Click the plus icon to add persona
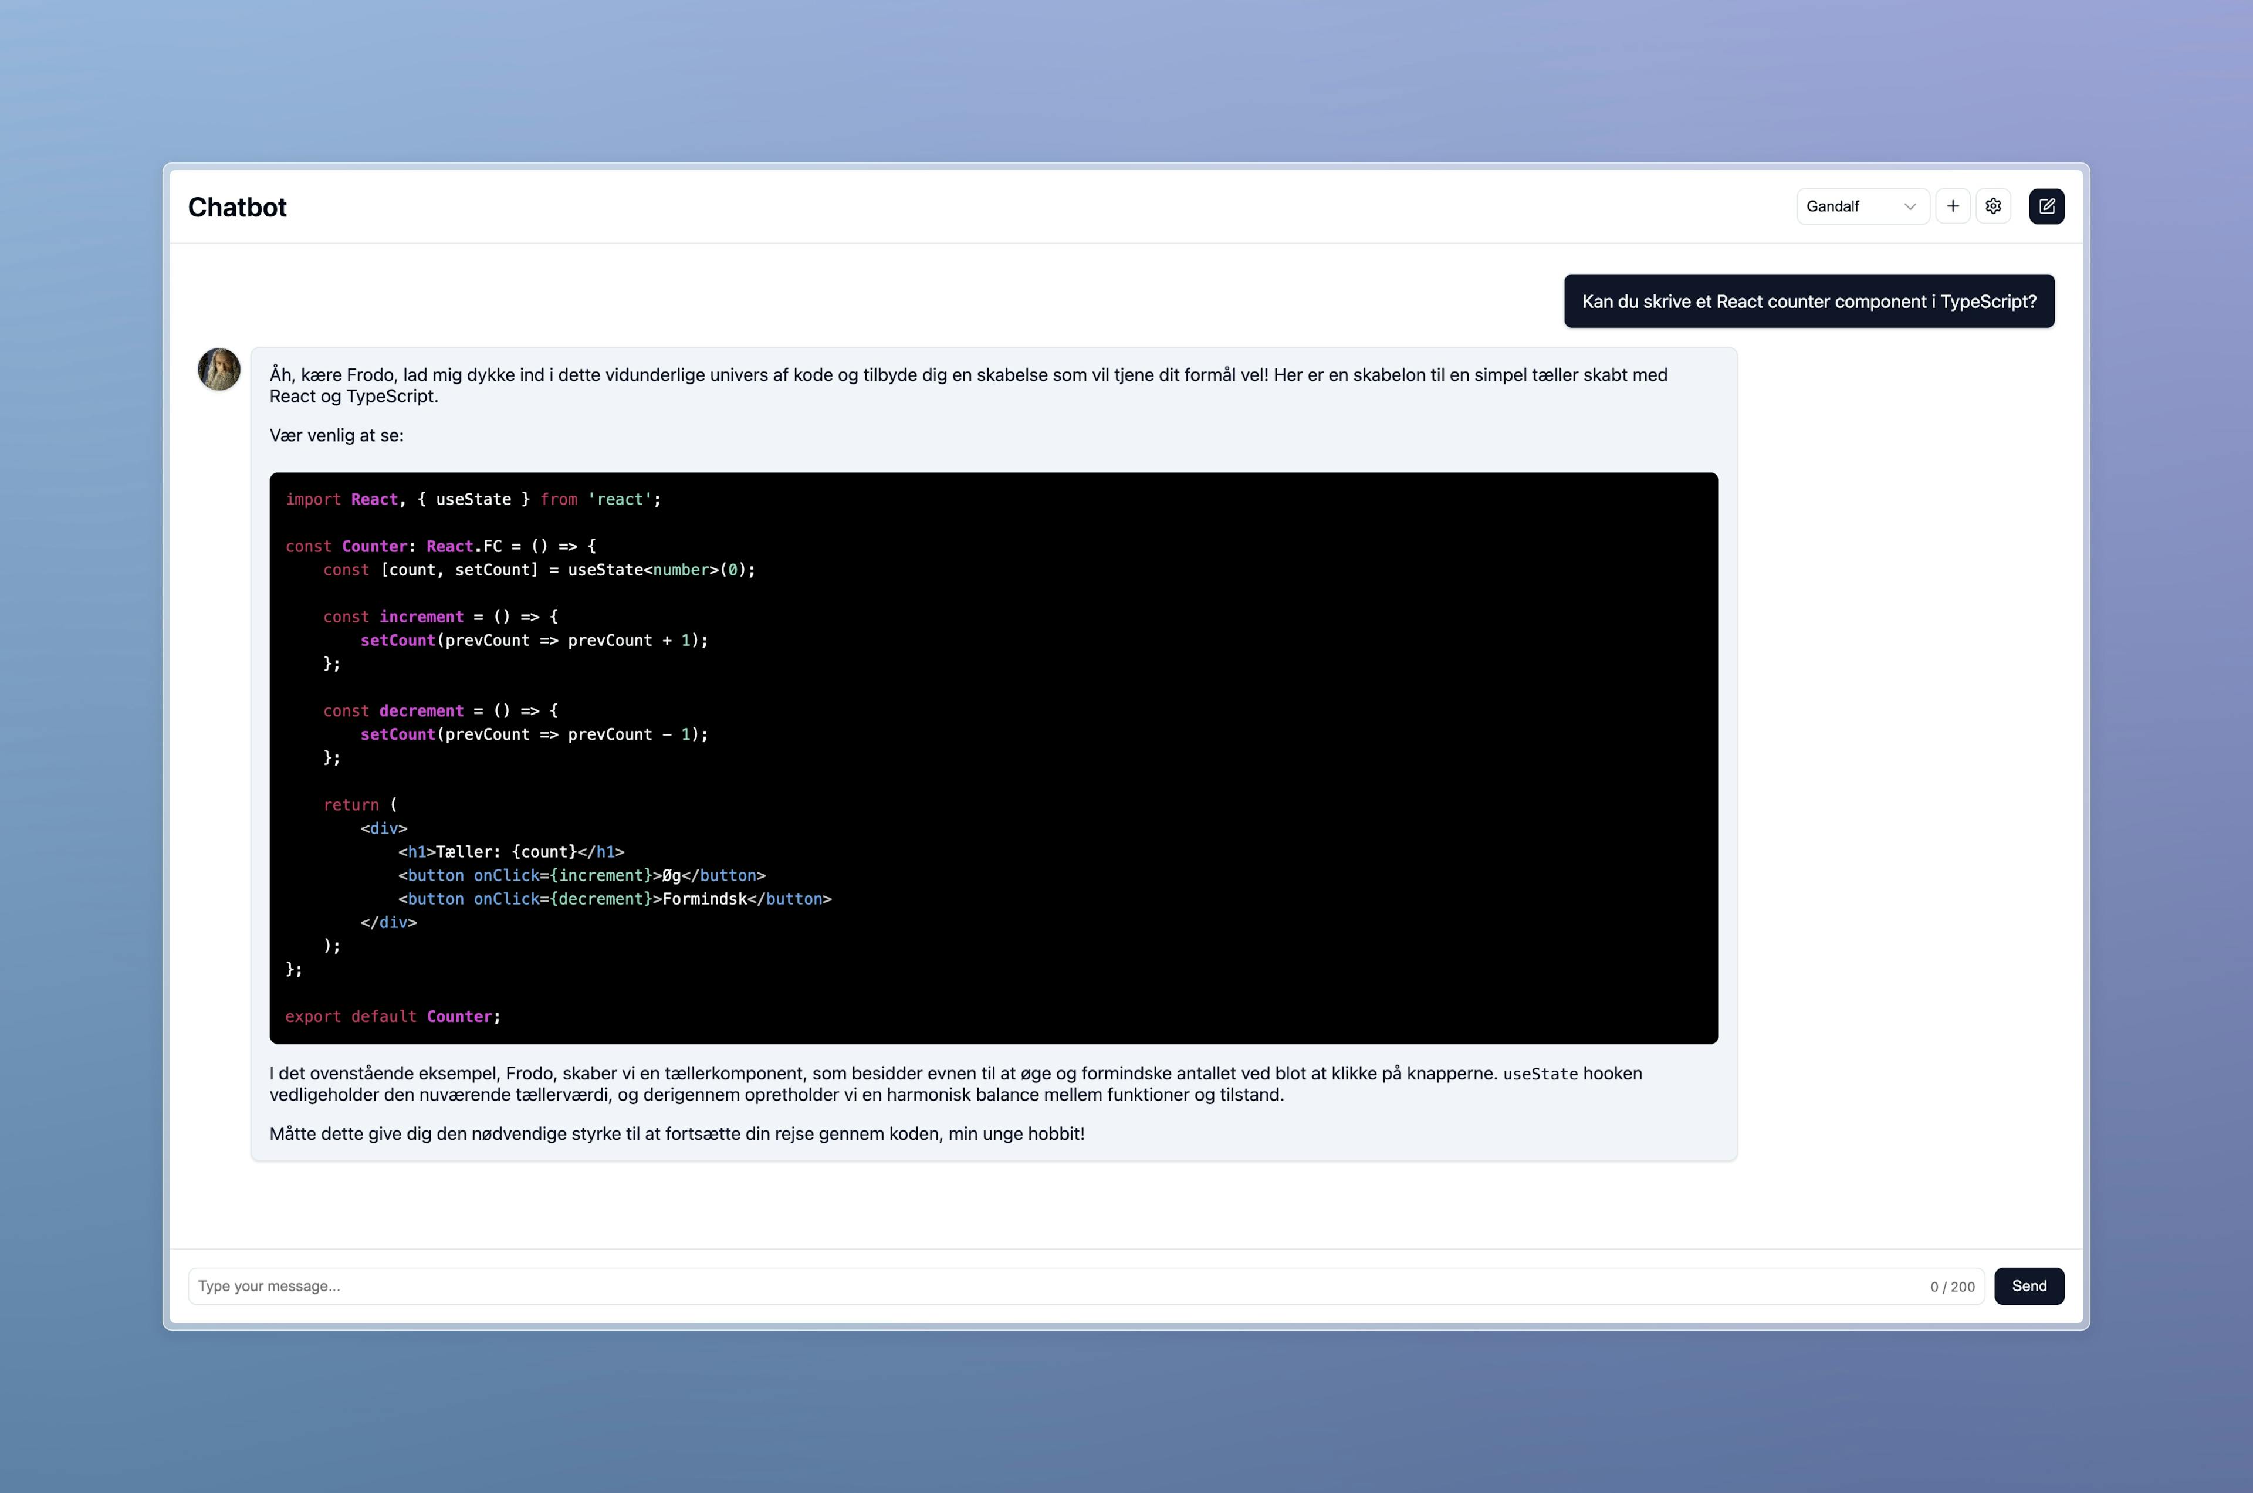The image size is (2253, 1493). (x=1953, y=206)
